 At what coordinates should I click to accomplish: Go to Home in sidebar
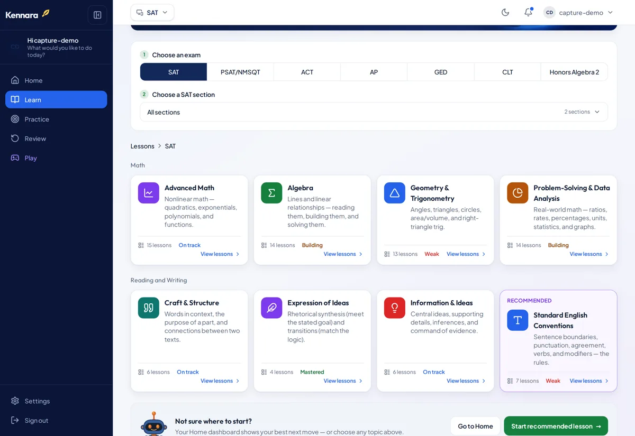pyautogui.click(x=56, y=80)
